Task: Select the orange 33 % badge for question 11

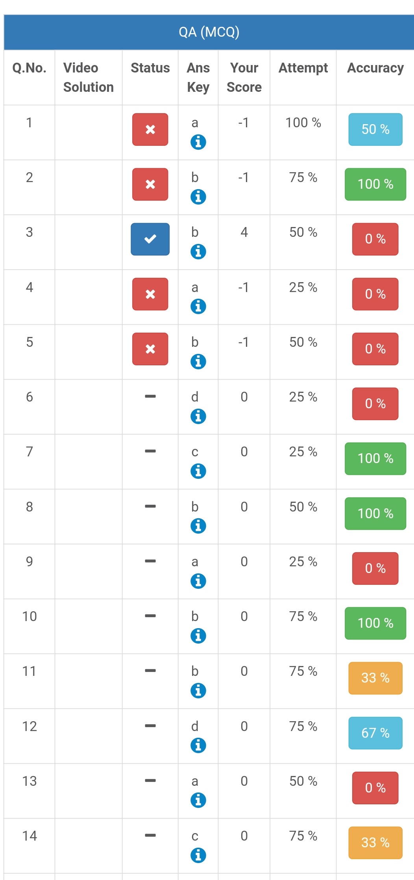Action: pos(375,678)
